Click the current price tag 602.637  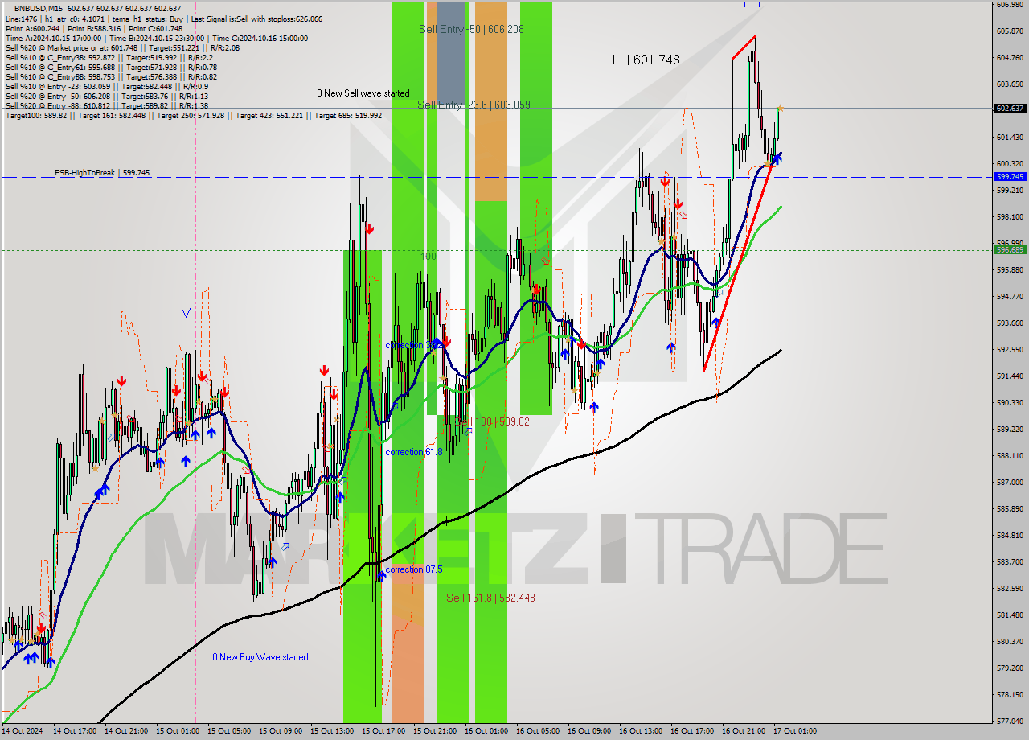click(1010, 109)
